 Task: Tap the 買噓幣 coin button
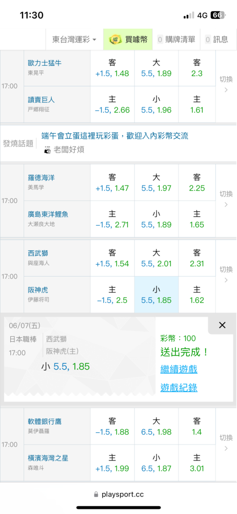pos(128,40)
